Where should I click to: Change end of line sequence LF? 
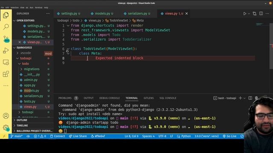171,136
